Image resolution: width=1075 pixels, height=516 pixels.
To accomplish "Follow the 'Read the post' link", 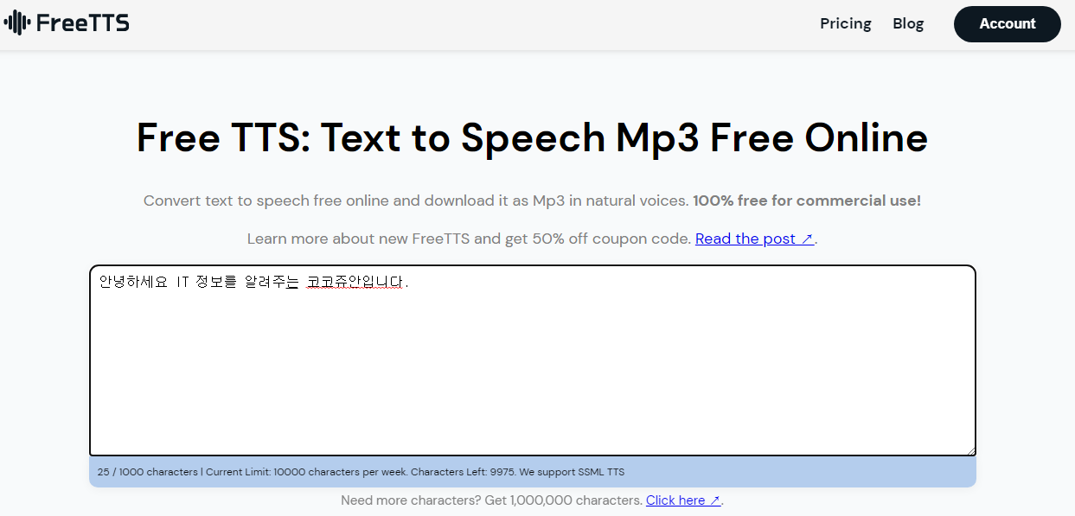I will [754, 239].
